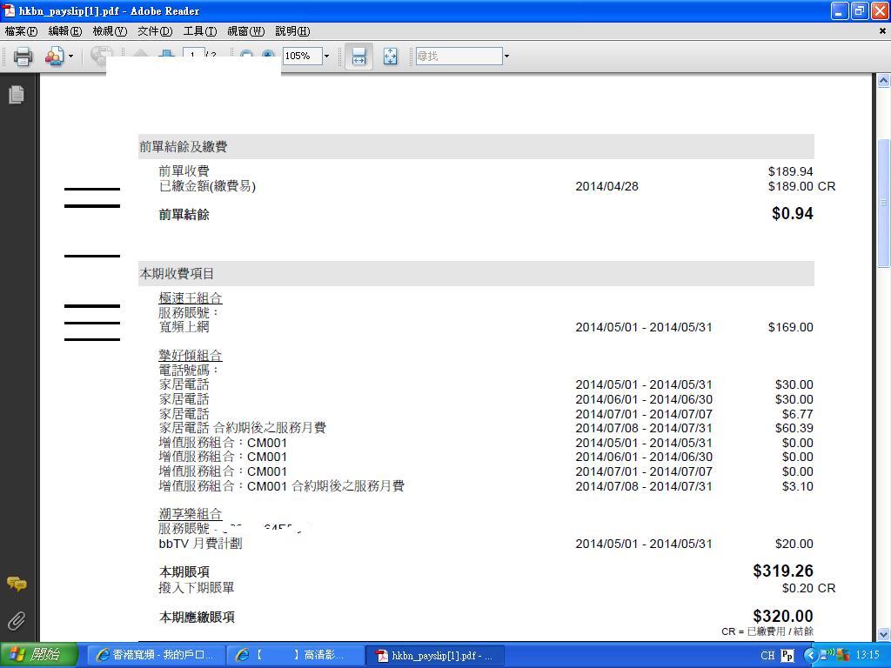Close the document with menu bar X
This screenshot has width=891, height=668.
click(882, 31)
